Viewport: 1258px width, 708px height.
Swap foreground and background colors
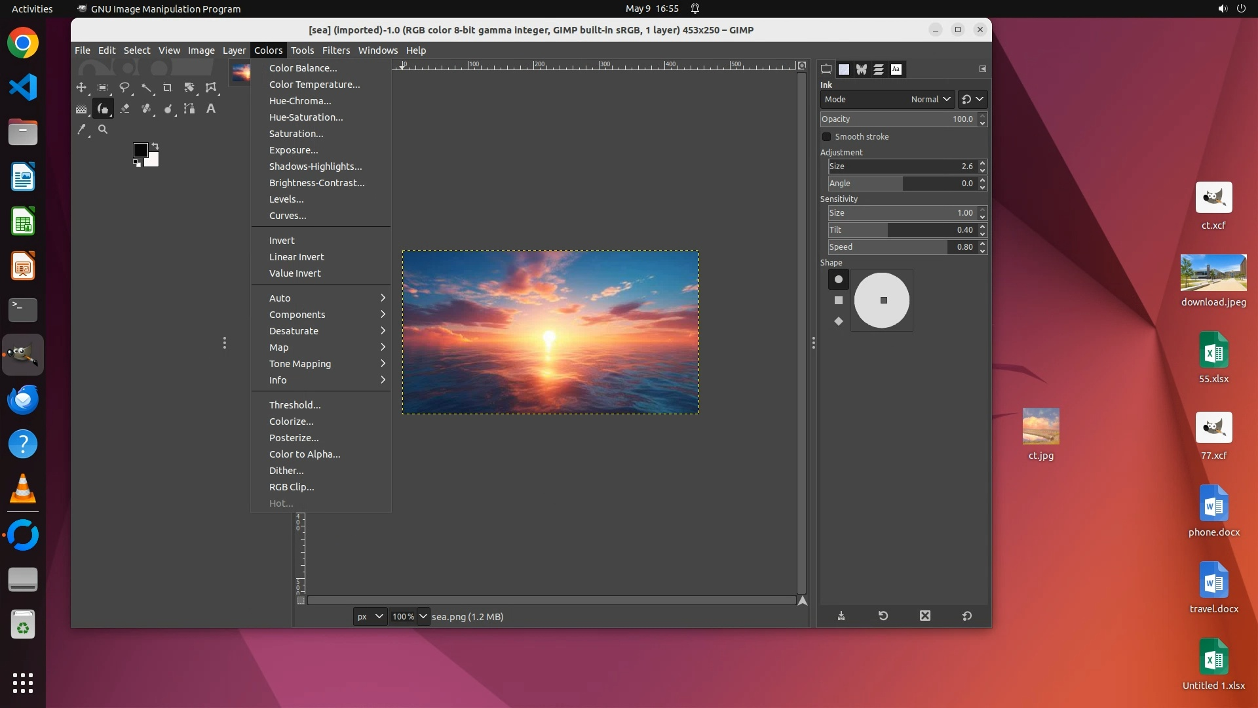[155, 146]
